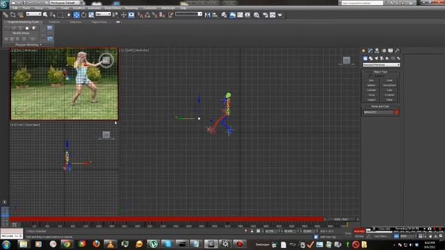Click the Select and Link tool
This screenshot has height=250, width=445.
coord(6,15)
